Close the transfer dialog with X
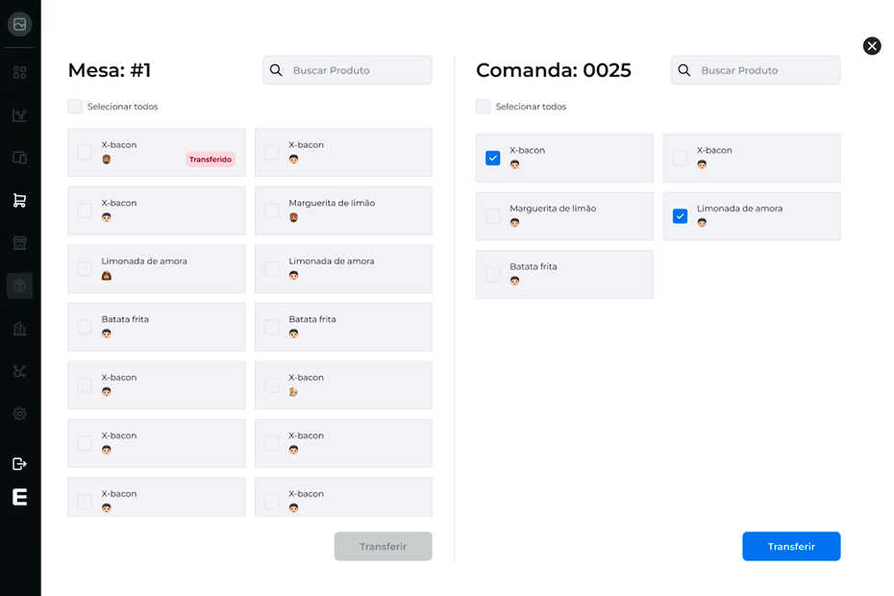This screenshot has height=596, width=894. [872, 45]
